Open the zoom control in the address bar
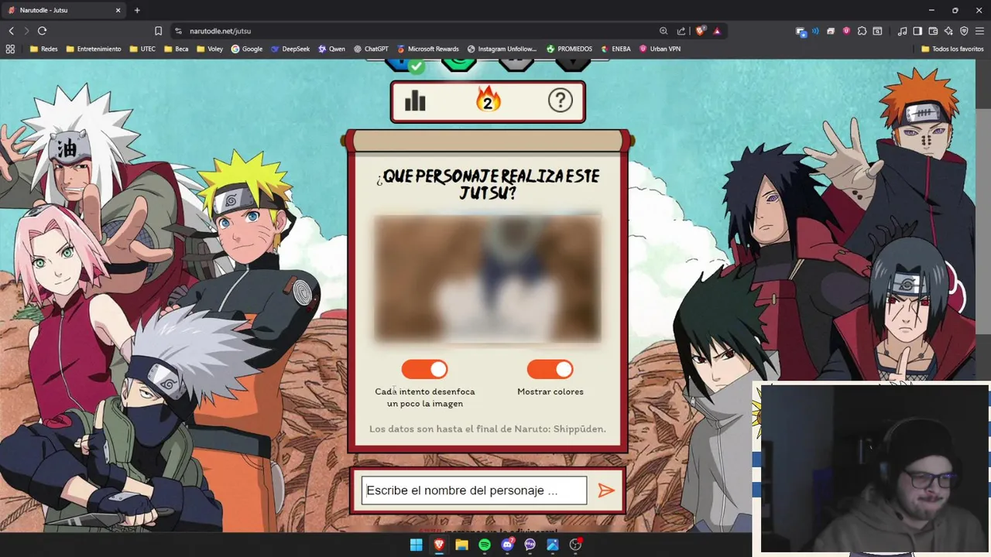Screen dimensions: 991x557 (664, 31)
